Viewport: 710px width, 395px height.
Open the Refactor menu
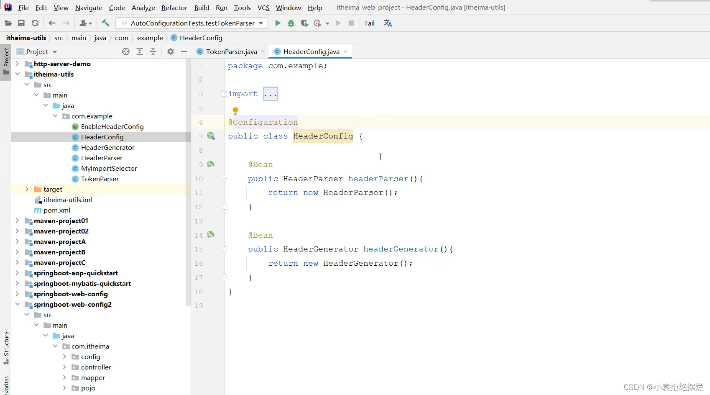pyautogui.click(x=174, y=8)
